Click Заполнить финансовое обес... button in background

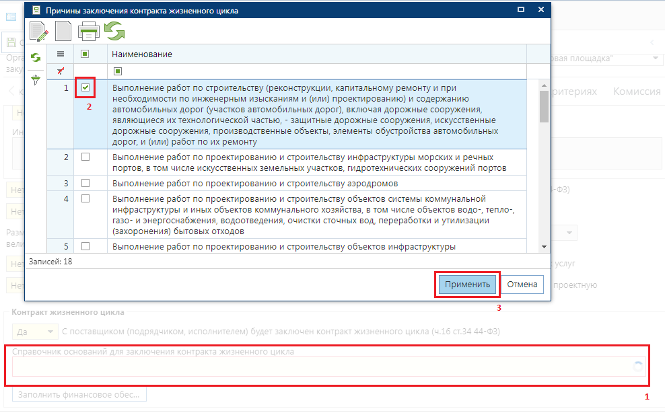[79, 394]
